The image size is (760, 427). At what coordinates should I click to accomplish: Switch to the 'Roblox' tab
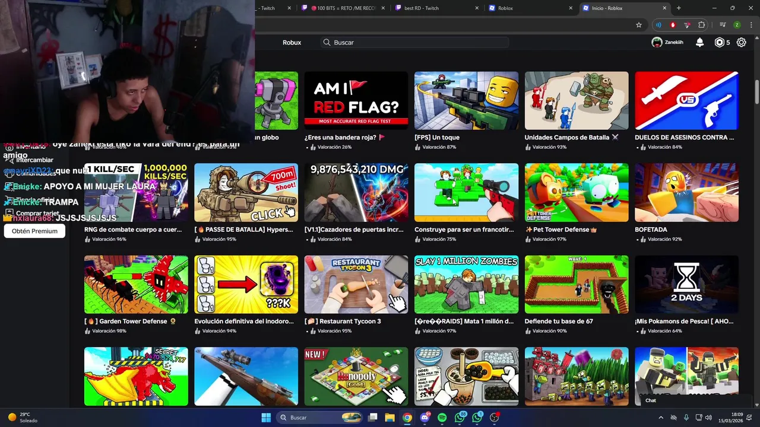pyautogui.click(x=530, y=8)
